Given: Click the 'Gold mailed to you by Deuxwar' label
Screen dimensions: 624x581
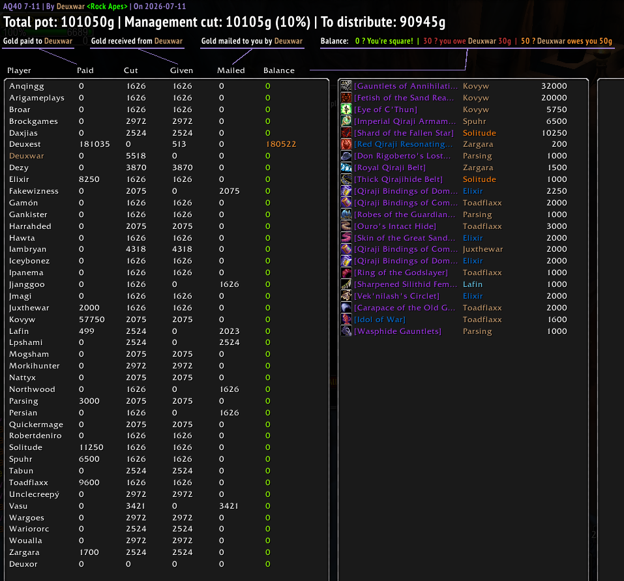Looking at the screenshot, I should point(252,41).
